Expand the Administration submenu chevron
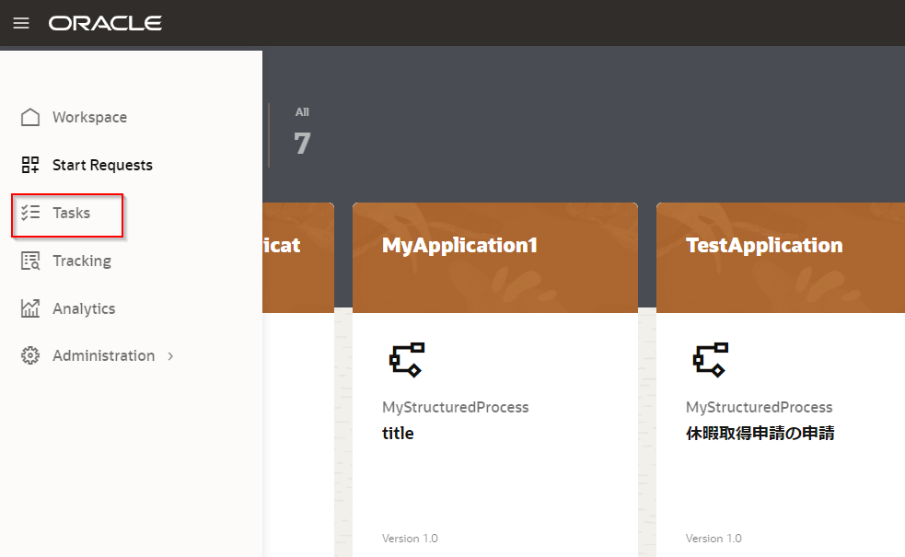The height and width of the screenshot is (557, 905). [x=171, y=356]
